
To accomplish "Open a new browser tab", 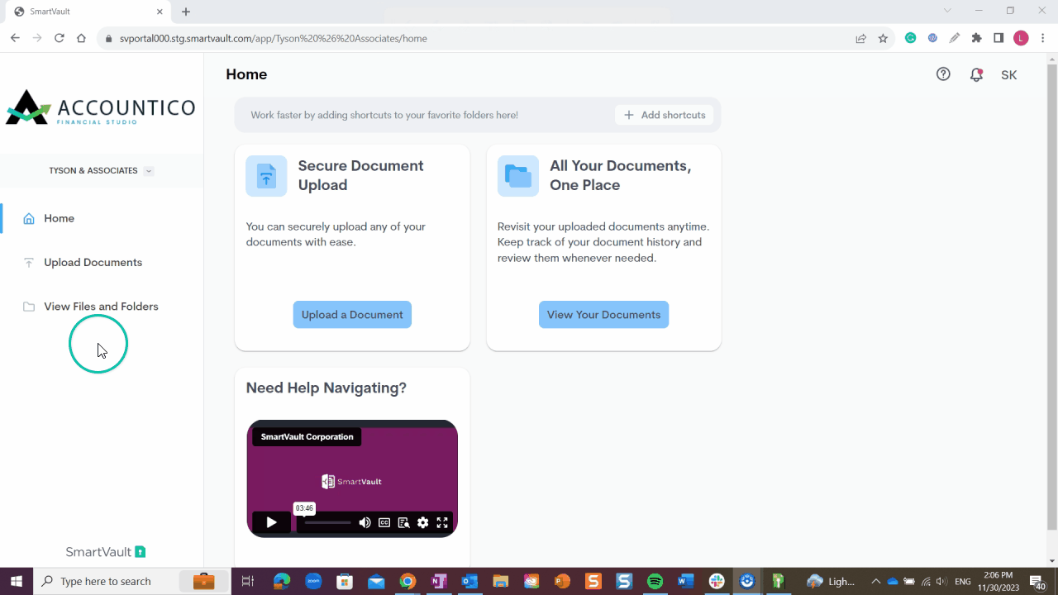I will tap(186, 12).
